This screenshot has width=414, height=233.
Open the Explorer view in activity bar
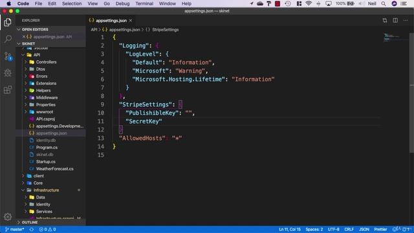[8, 23]
